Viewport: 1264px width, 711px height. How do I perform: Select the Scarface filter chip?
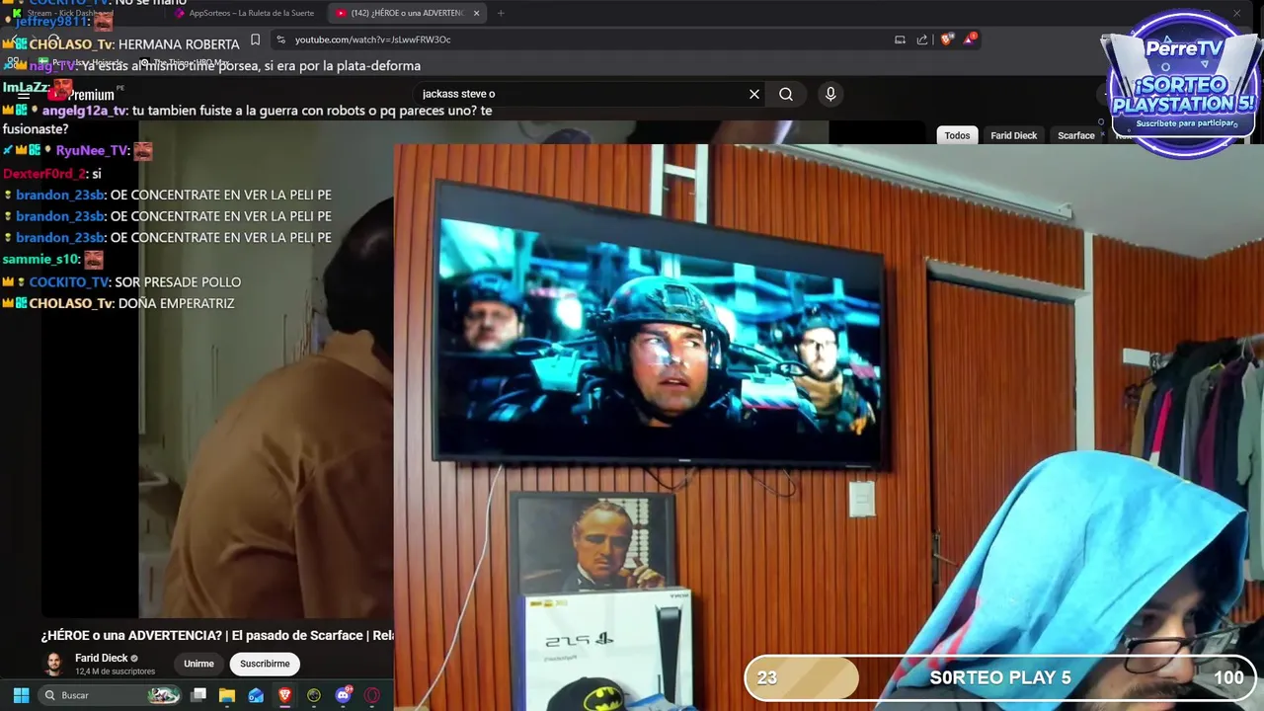click(1076, 135)
